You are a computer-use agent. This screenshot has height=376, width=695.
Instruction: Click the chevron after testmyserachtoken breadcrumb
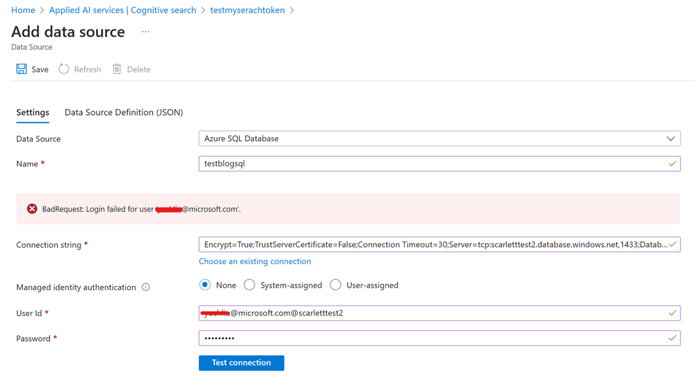coord(291,10)
